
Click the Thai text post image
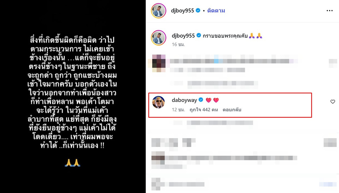point(73,96)
